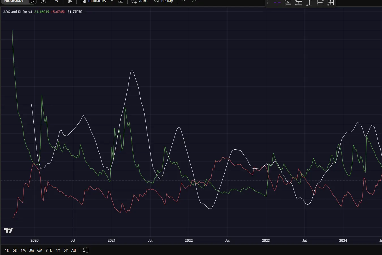Click the white value 21.77070 in legend
The width and height of the screenshot is (382, 255).
coord(75,12)
